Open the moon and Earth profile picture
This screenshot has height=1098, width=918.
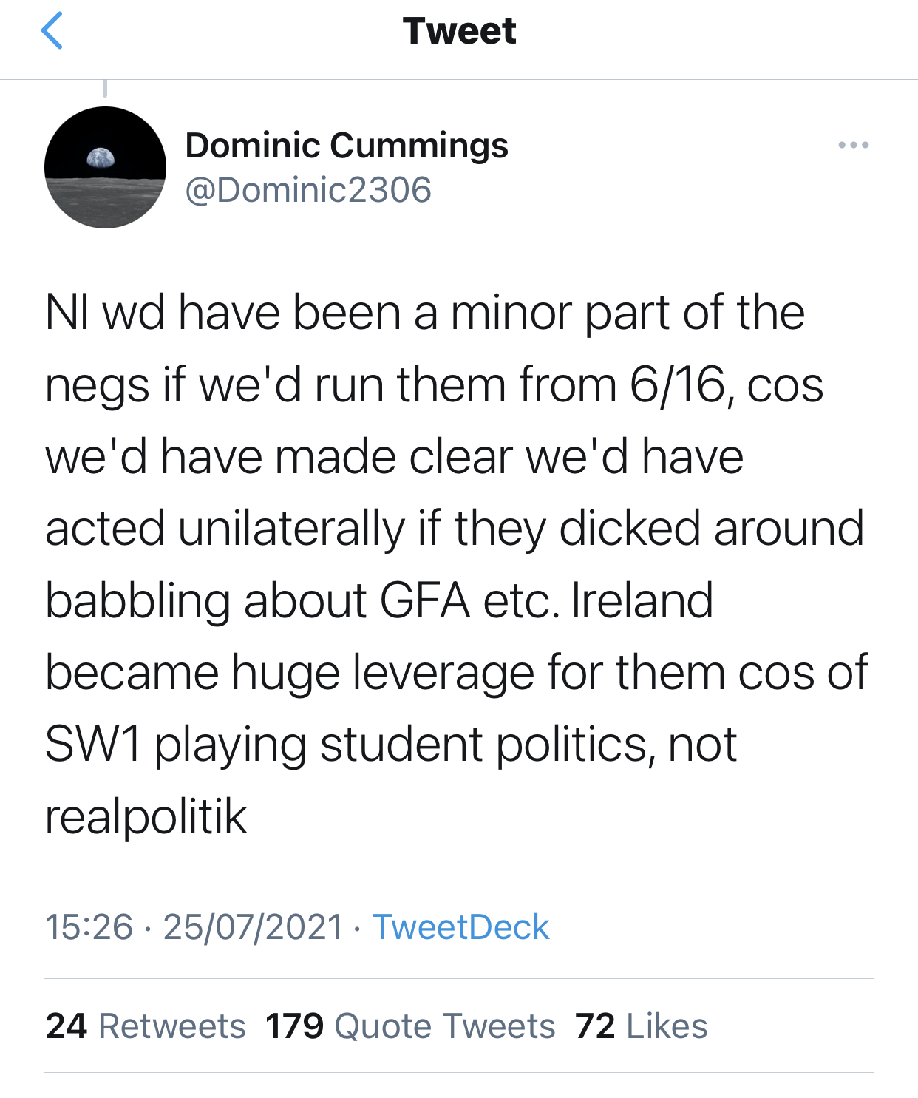pyautogui.click(x=105, y=168)
